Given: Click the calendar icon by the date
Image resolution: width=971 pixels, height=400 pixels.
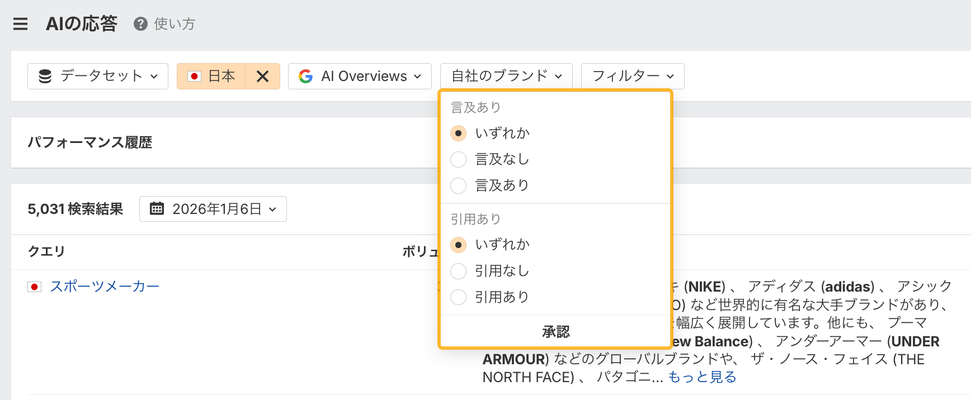Looking at the screenshot, I should click(157, 209).
